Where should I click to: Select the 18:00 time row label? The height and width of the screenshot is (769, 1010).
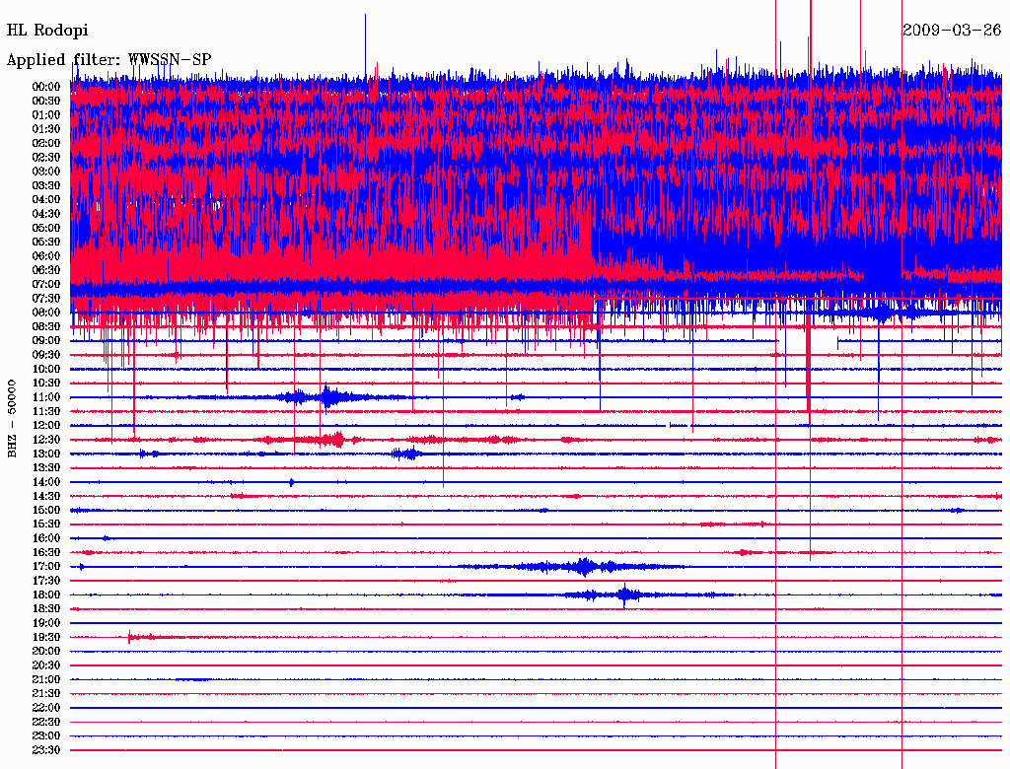[x=46, y=595]
